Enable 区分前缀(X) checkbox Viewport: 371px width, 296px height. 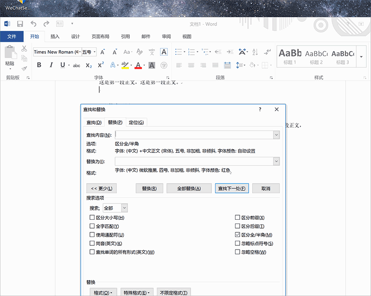tap(237, 217)
